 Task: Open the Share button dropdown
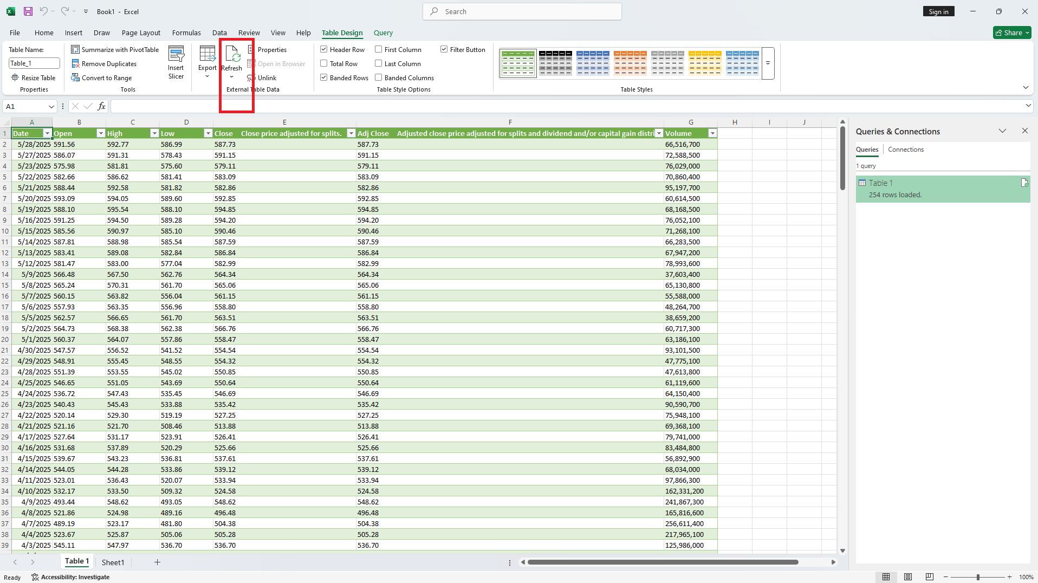1027,33
